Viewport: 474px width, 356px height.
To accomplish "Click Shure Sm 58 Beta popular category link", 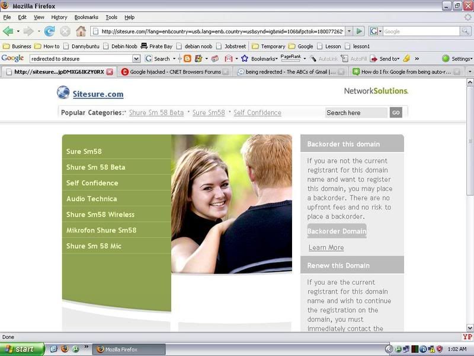I will tap(156, 113).
